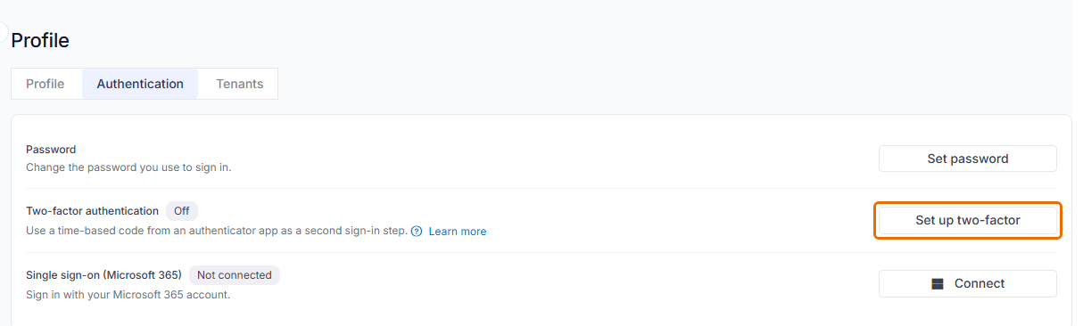Click the Two-factor authentication label

(x=92, y=211)
